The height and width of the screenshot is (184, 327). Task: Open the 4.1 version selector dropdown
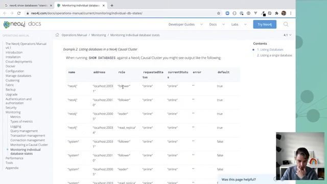287,35
